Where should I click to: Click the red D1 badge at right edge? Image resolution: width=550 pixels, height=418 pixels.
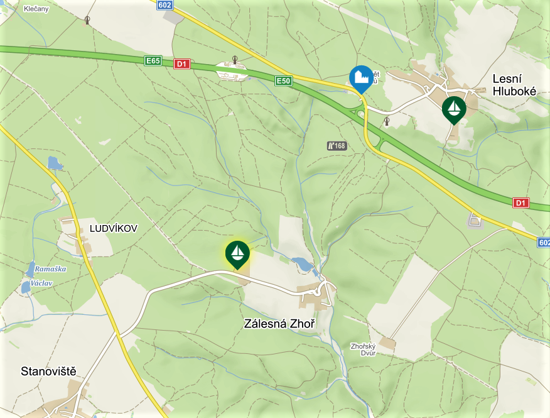tap(520, 202)
